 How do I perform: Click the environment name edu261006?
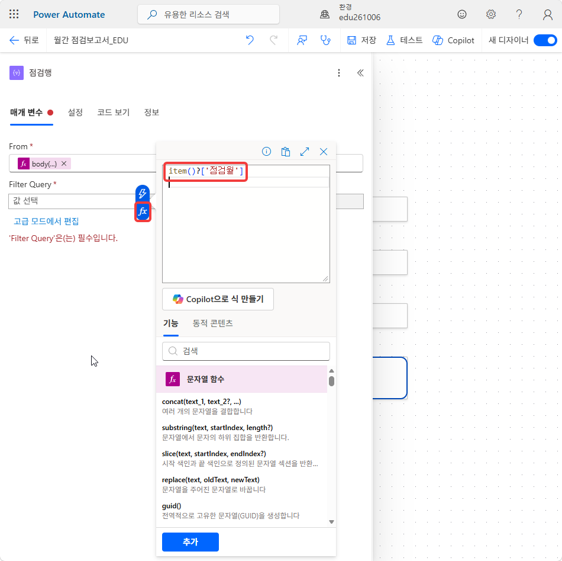[360, 17]
